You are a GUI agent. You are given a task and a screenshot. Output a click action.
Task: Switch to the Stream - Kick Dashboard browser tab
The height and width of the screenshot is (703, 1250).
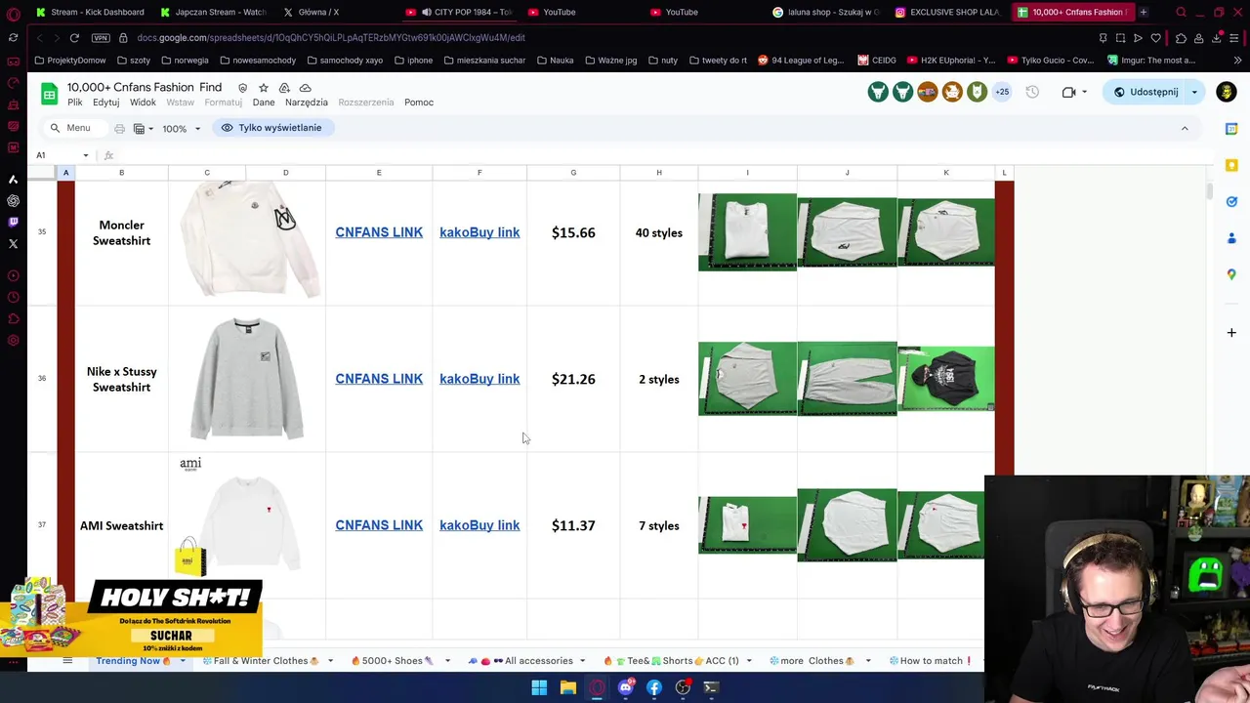pos(90,12)
